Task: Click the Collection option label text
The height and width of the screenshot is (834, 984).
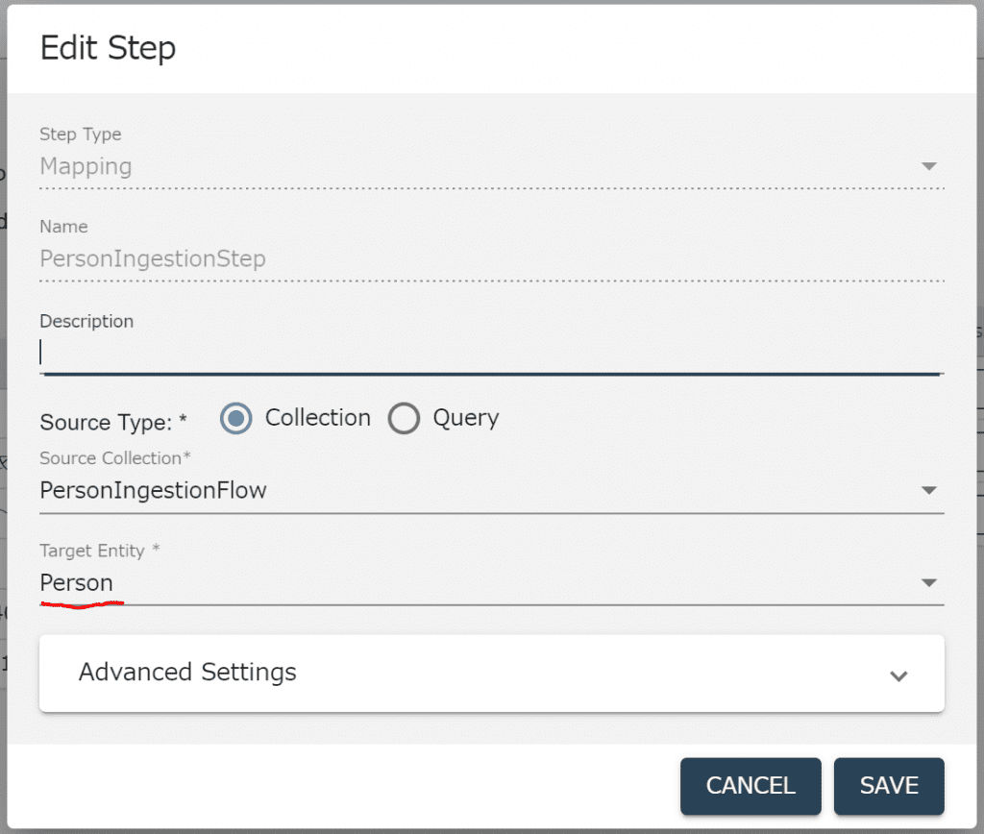Action: pyautogui.click(x=318, y=418)
